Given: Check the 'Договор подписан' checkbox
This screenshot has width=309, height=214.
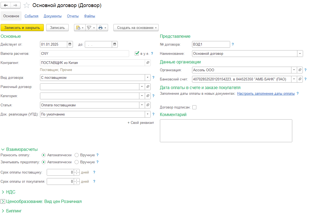Looking at the screenshot, I should click(x=194, y=107).
